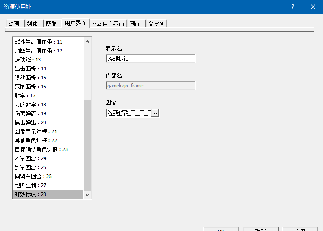Select list item 出击面板 : 14

click(48, 69)
